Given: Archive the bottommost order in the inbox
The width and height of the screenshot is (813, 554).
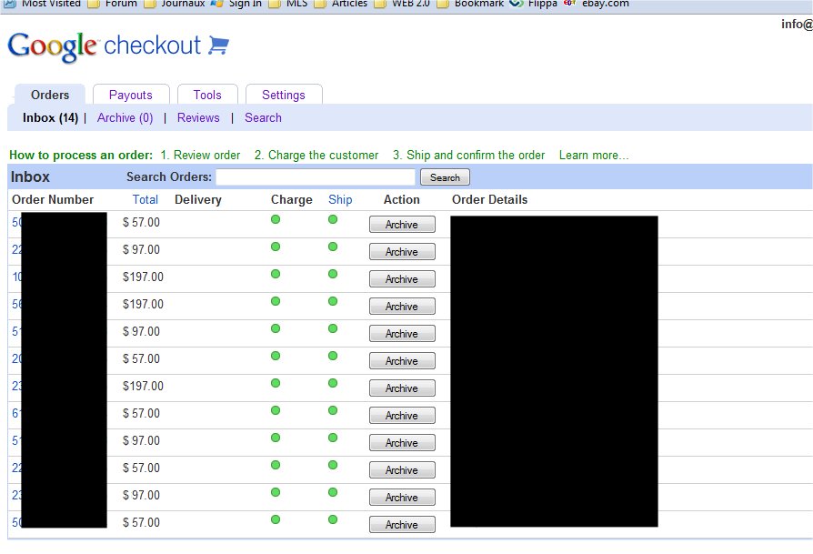Looking at the screenshot, I should tap(402, 525).
